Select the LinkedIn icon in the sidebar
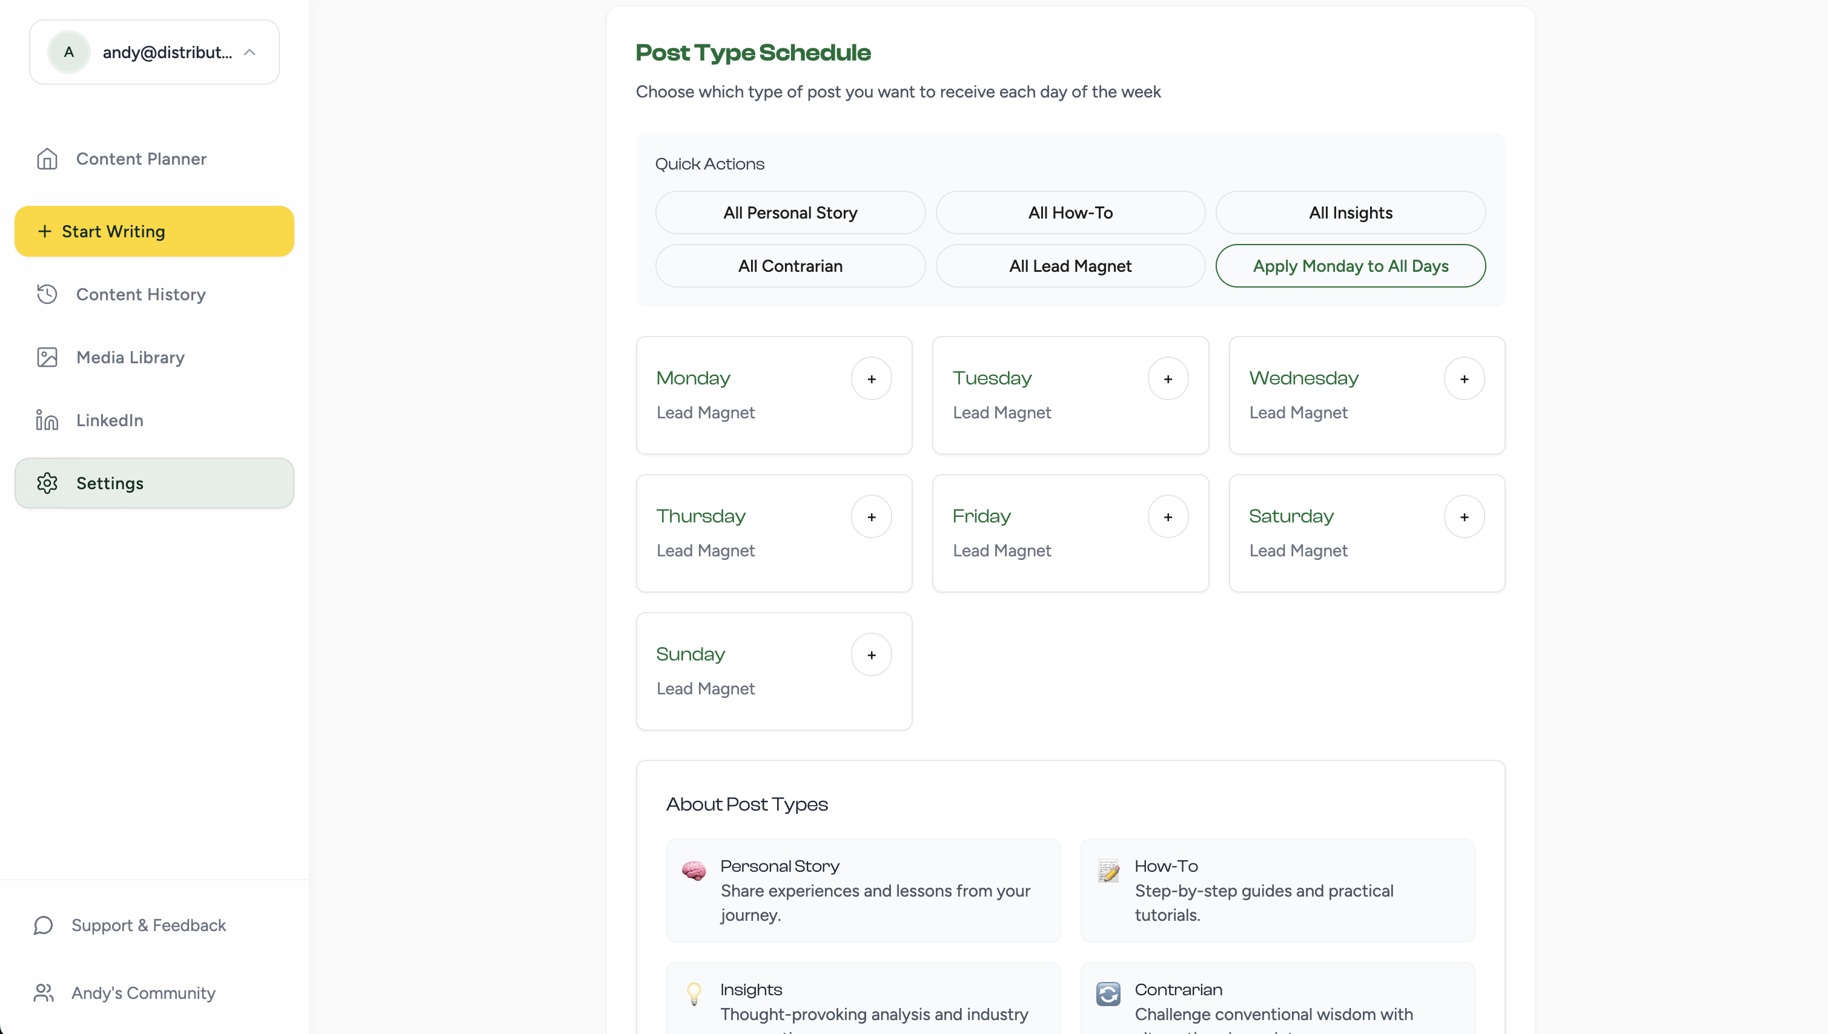Image resolution: width=1828 pixels, height=1034 pixels. coord(45,420)
